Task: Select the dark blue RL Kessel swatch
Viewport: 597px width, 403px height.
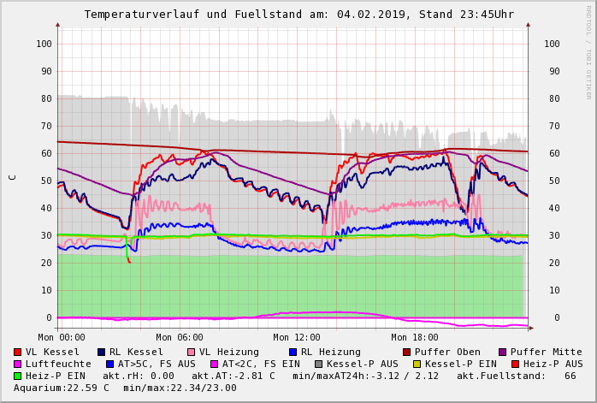Action: pyautogui.click(x=101, y=352)
